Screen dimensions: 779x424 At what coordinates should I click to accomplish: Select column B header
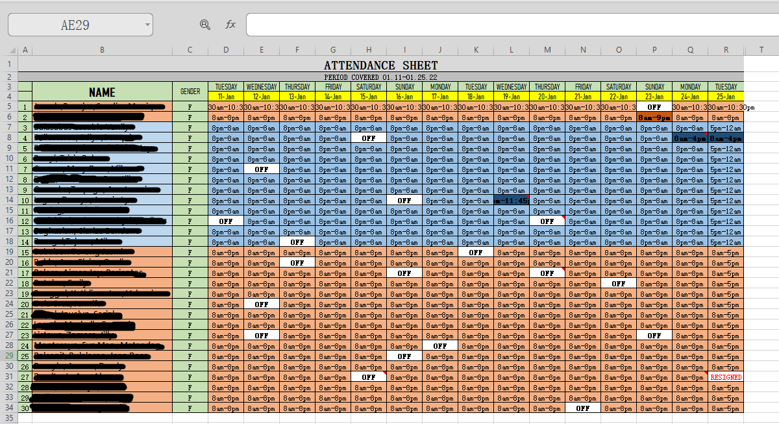(102, 50)
